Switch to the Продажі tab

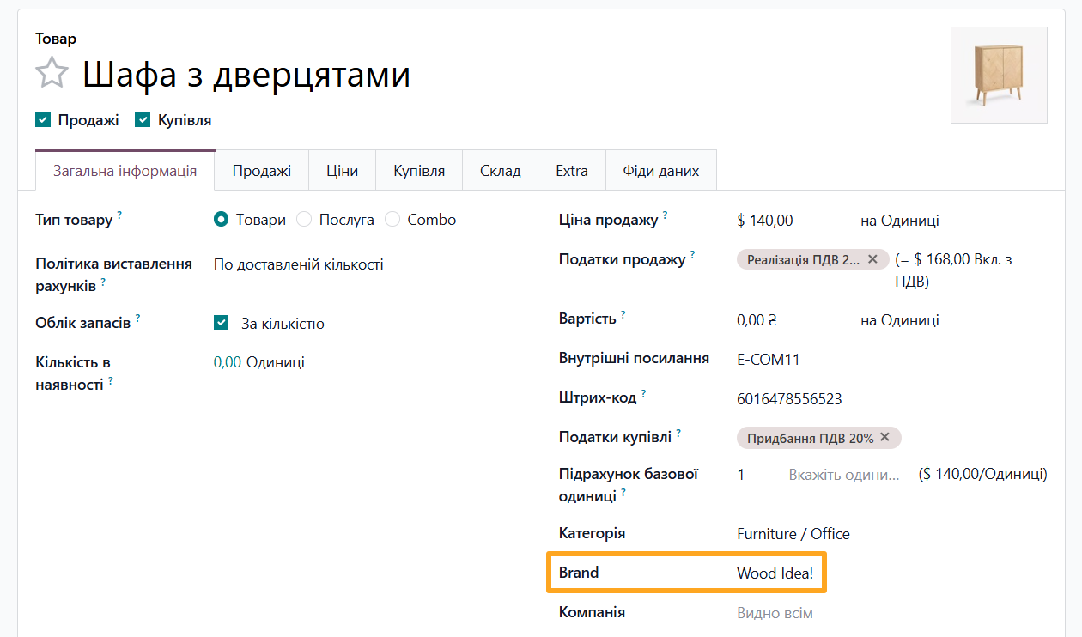point(262,171)
